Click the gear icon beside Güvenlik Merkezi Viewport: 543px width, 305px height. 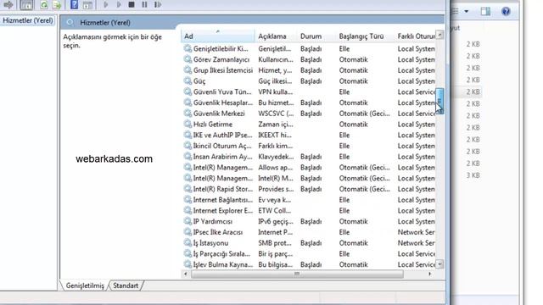pyautogui.click(x=188, y=114)
